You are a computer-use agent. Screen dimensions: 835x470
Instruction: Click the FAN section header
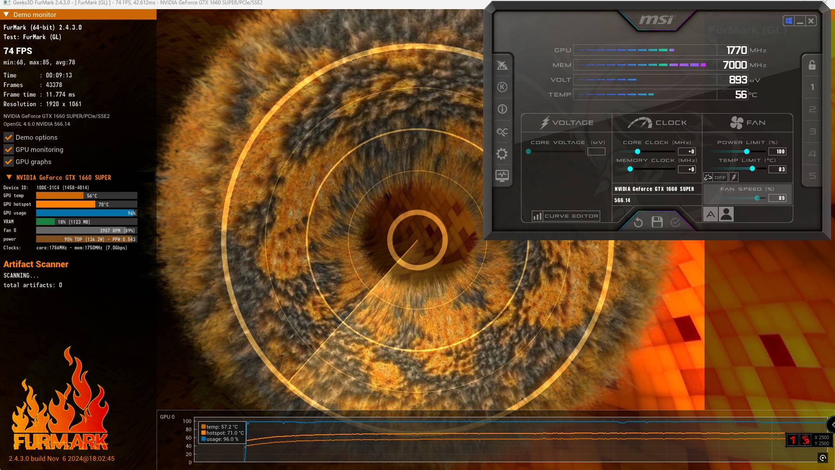pyautogui.click(x=748, y=123)
